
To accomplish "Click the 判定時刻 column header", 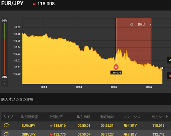I will click(107, 117).
